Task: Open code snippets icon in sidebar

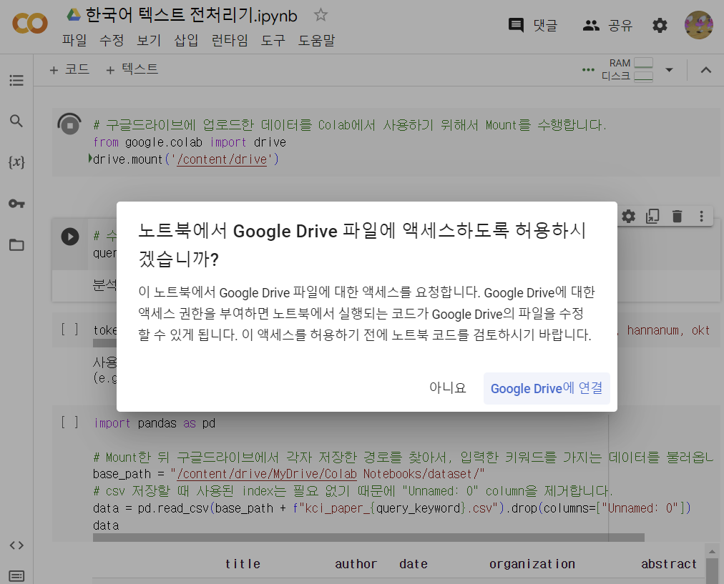Action: [16, 545]
